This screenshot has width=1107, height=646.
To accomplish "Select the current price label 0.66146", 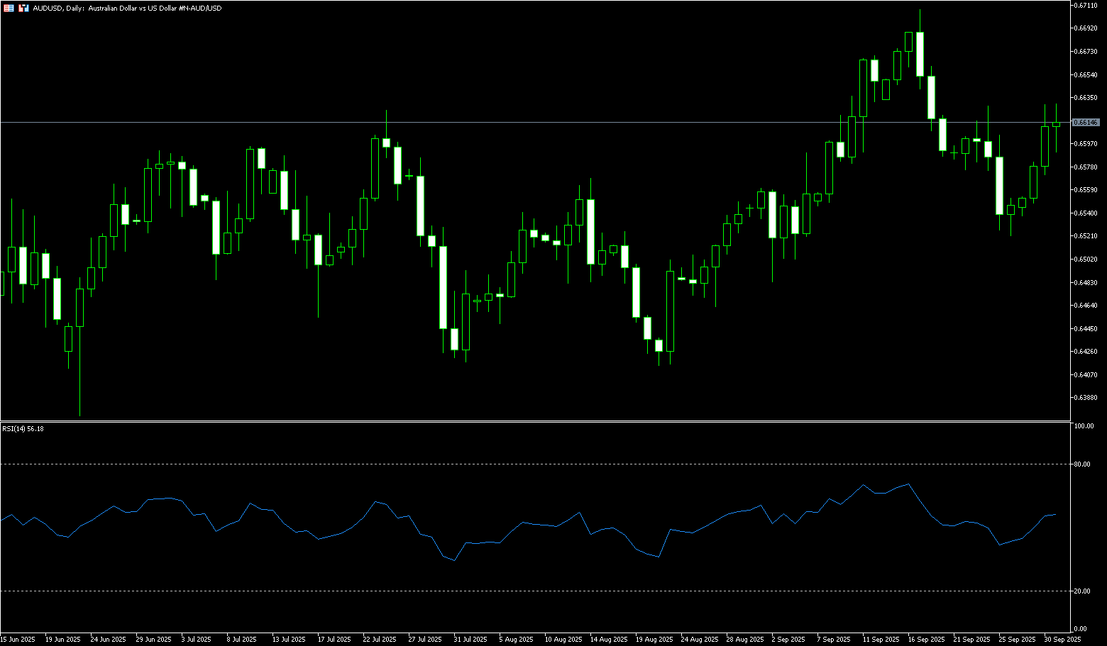I will (1086, 122).
